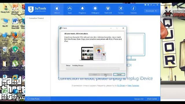Click the iTunes installer progress bar
Viewport: 185px width, 104px height.
click(x=93, y=68)
